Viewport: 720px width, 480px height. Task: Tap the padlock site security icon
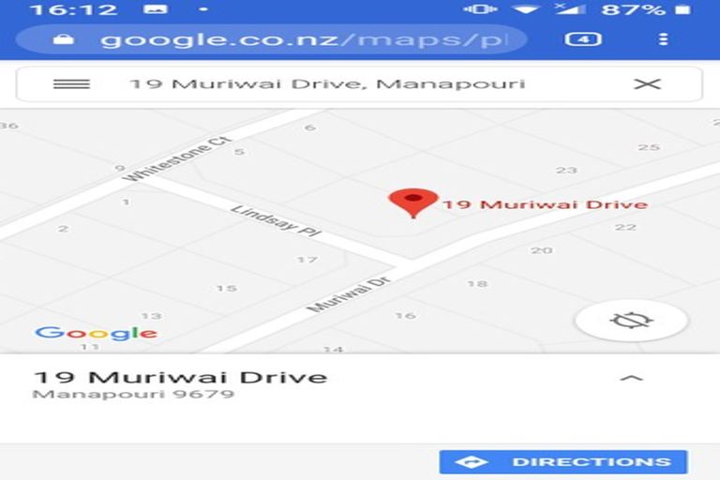click(x=64, y=39)
